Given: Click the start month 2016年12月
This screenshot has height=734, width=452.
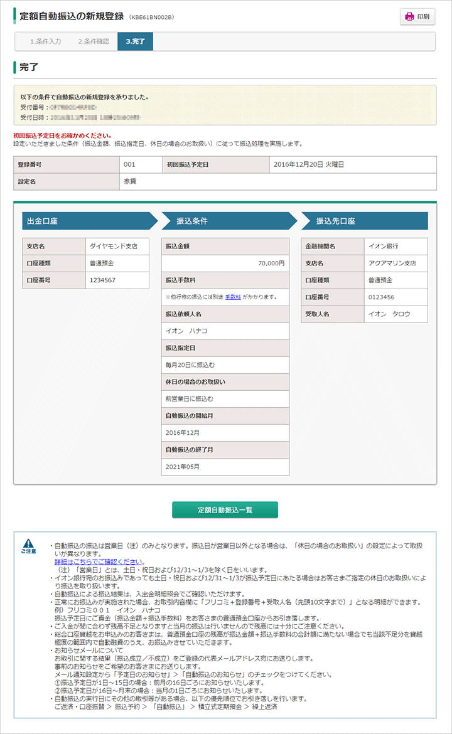Looking at the screenshot, I should 182,432.
